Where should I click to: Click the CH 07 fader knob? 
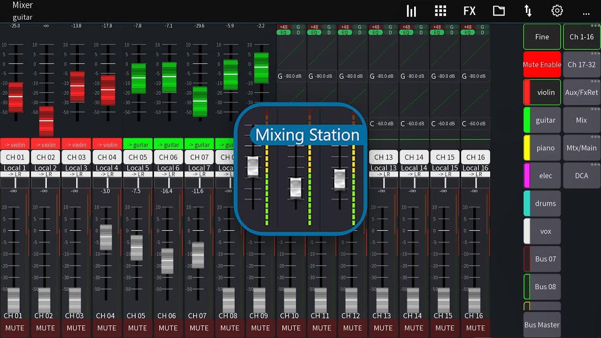(x=198, y=255)
